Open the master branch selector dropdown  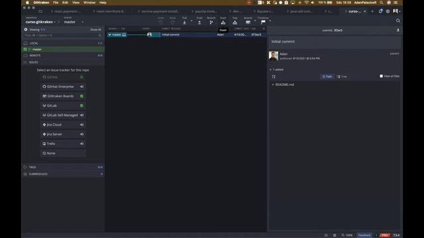(74, 22)
